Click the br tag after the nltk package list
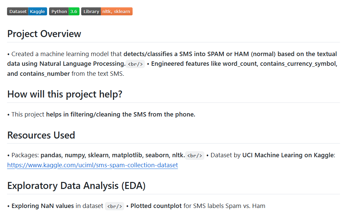 [x=195, y=155]
